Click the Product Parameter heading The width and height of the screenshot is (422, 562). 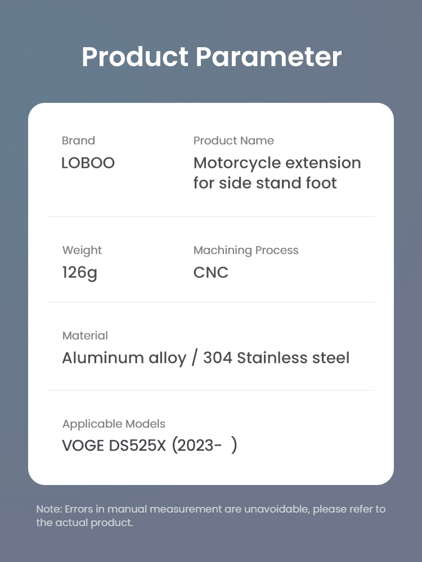pyautogui.click(x=212, y=57)
